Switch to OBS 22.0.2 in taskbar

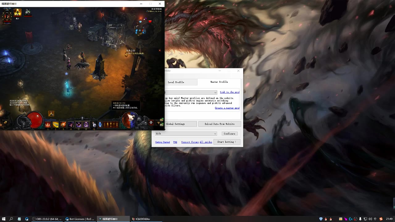pos(47,219)
